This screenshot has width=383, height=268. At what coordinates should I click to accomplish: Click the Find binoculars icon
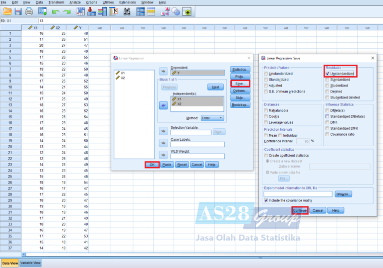pyautogui.click(x=127, y=11)
